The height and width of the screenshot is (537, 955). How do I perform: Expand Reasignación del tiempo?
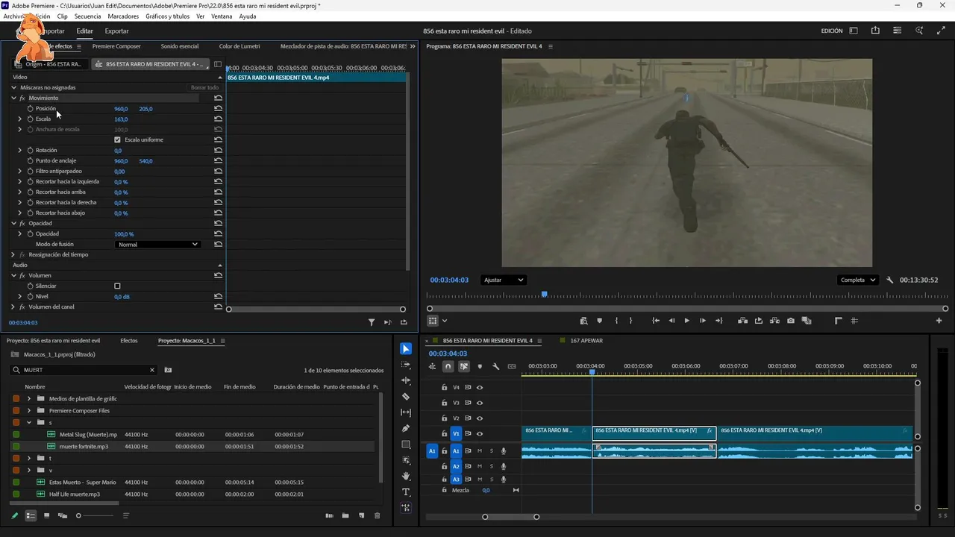13,255
